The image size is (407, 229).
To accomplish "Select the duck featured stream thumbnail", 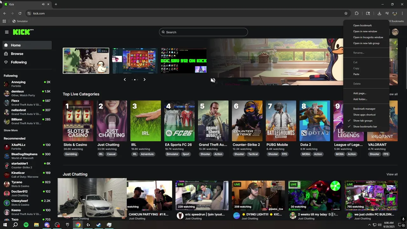I will coord(86,61).
